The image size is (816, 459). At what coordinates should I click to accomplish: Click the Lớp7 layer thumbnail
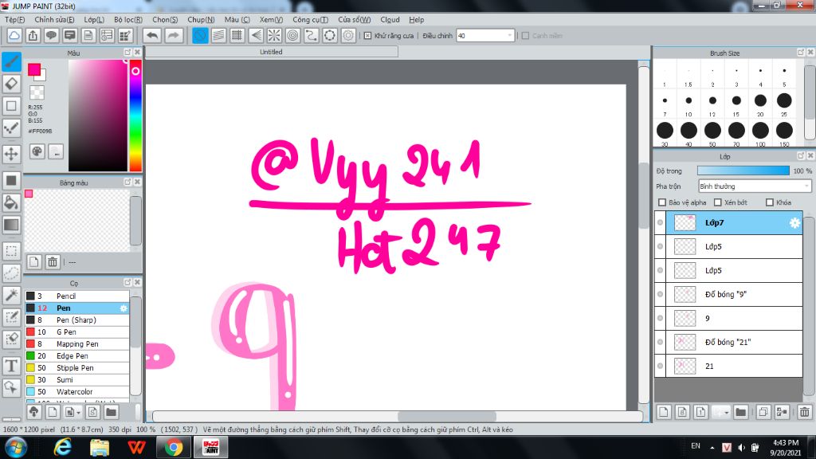[x=685, y=223]
